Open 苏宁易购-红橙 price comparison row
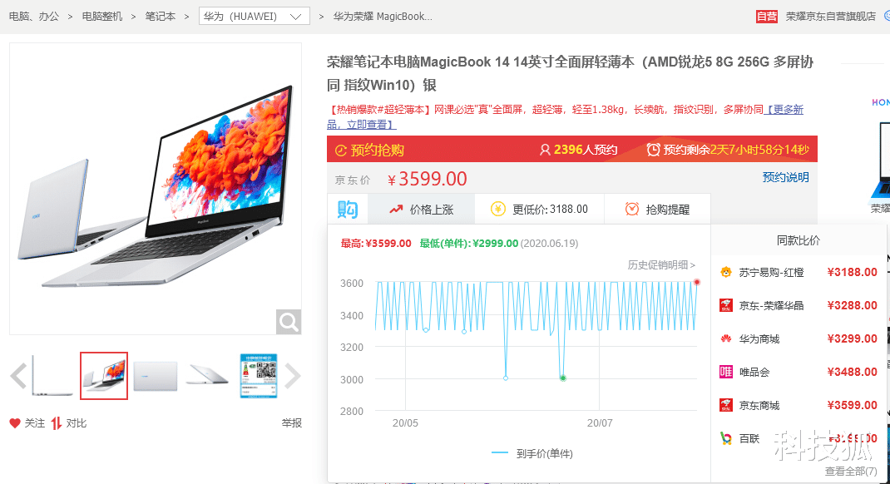 (x=798, y=273)
